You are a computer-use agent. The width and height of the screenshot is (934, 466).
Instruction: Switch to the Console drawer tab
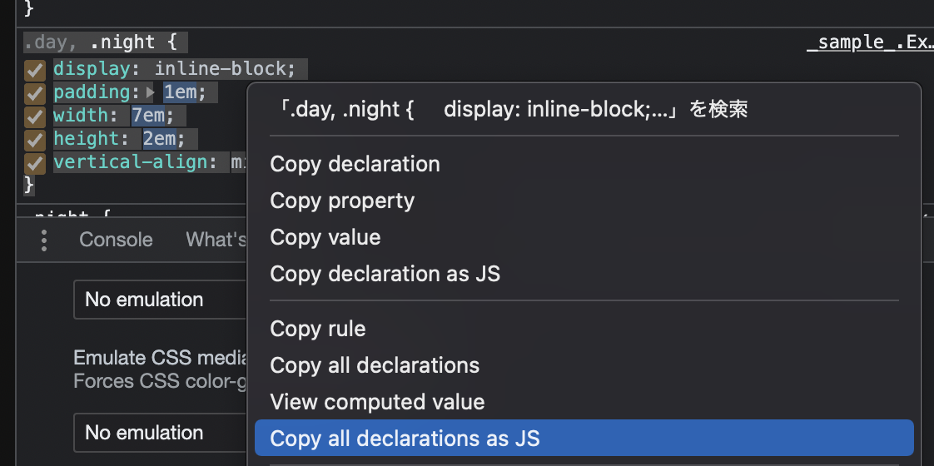click(x=116, y=240)
